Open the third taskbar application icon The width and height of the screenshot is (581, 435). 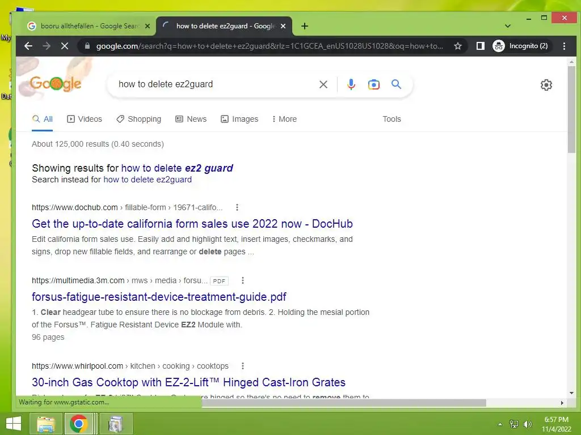tap(115, 424)
